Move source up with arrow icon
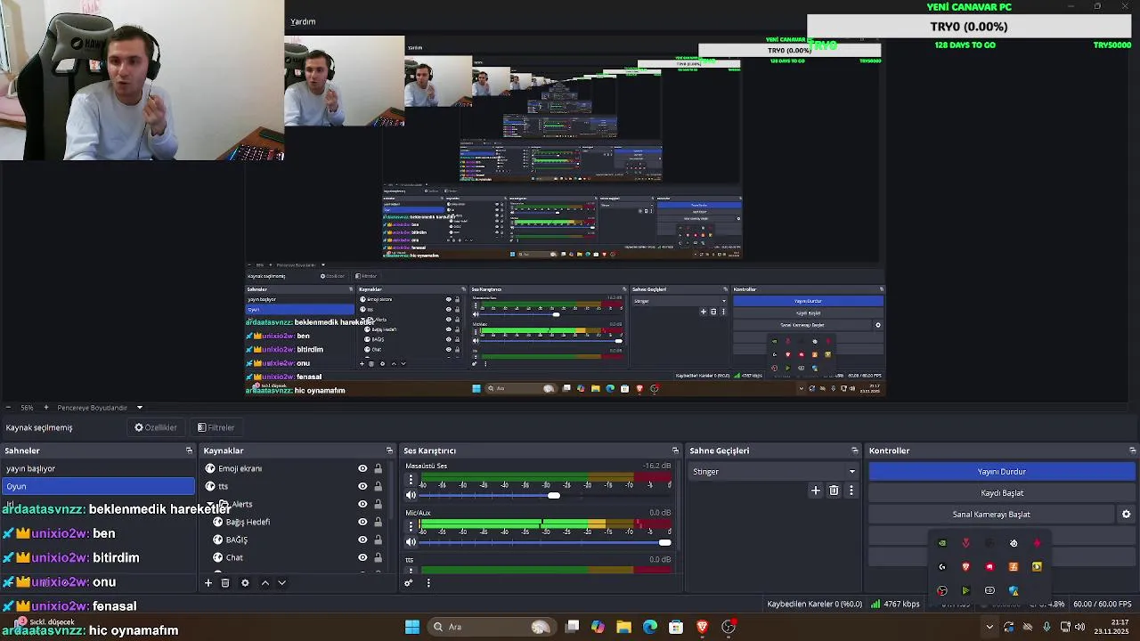This screenshot has height=641, width=1140. coord(265,583)
